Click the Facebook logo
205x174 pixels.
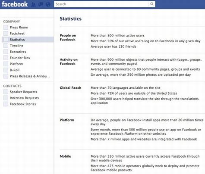point(15,4)
